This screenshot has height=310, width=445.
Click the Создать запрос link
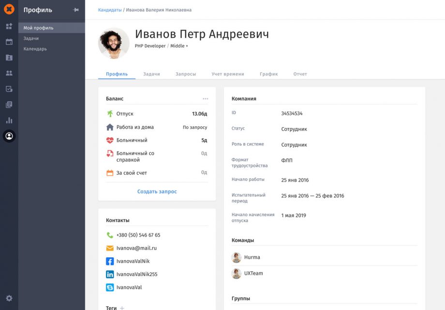[x=156, y=191]
